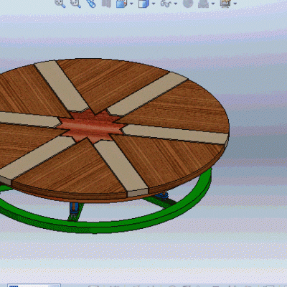Select the Apply Scene icon
The image size is (287, 287).
pos(203,4)
